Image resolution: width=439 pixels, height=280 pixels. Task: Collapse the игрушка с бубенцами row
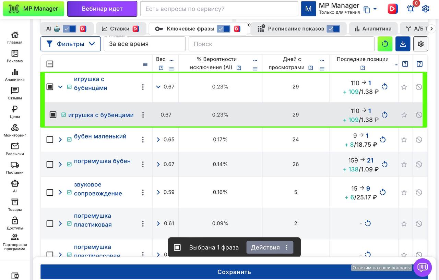tap(60, 87)
